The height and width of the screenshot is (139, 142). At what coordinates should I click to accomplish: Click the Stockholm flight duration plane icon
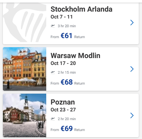point(53,26)
